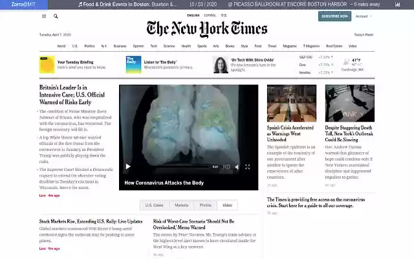Screen dimensions: 414x259
Task: Open the Video section in nav
Action: (x=353, y=46)
